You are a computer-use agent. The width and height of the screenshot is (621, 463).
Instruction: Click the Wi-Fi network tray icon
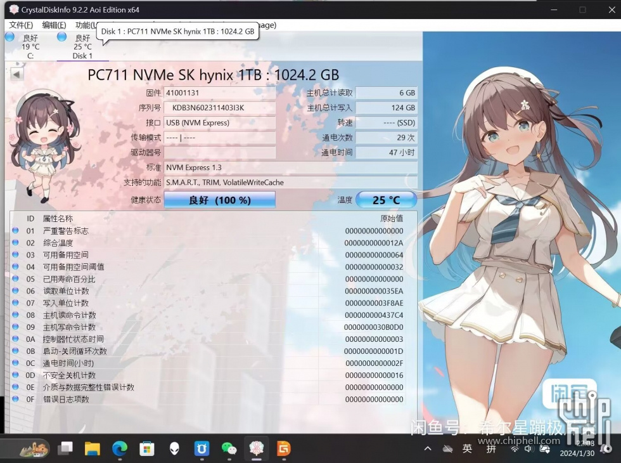515,449
